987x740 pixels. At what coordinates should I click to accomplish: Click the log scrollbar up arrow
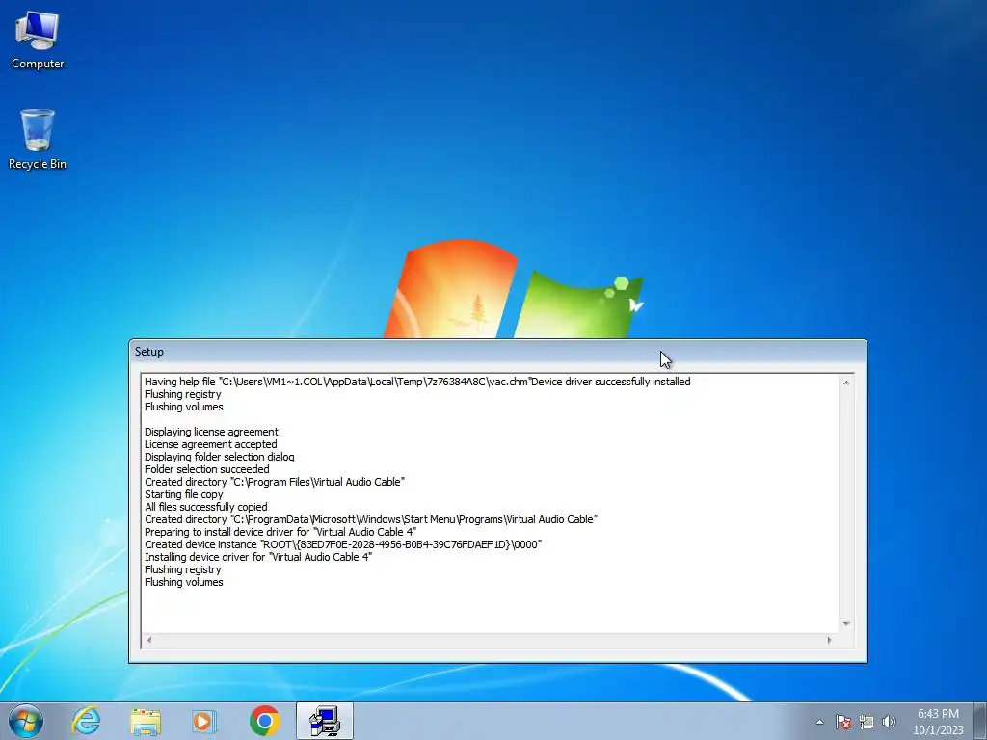pyautogui.click(x=846, y=382)
